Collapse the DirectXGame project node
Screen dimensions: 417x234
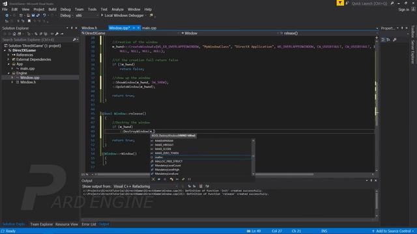click(x=5, y=51)
